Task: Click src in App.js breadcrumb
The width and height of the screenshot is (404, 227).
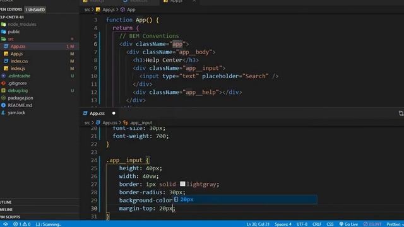Action: [87, 9]
